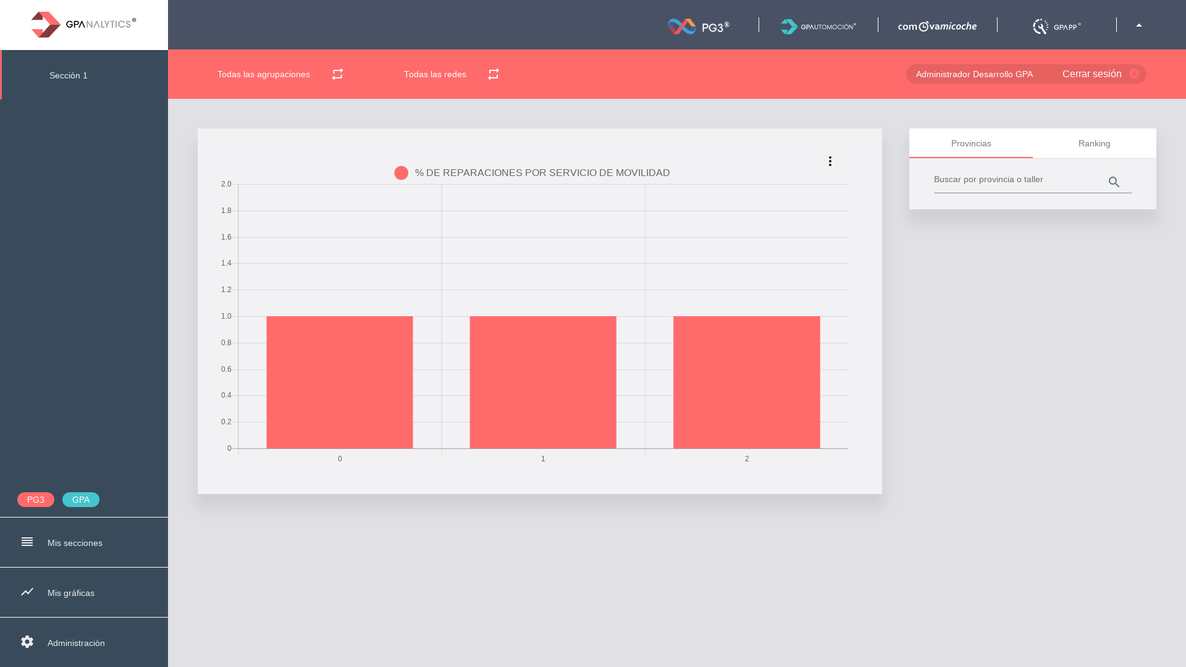The width and height of the screenshot is (1186, 667).
Task: Click the search magnifier icon
Action: coord(1114,182)
